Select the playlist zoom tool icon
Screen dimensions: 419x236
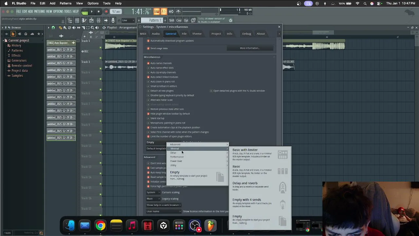(x=92, y=28)
